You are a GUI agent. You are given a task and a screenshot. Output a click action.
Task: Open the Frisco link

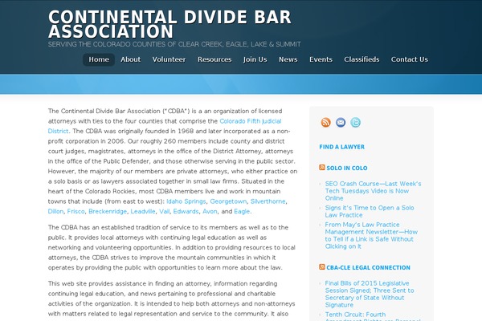[x=76, y=211]
